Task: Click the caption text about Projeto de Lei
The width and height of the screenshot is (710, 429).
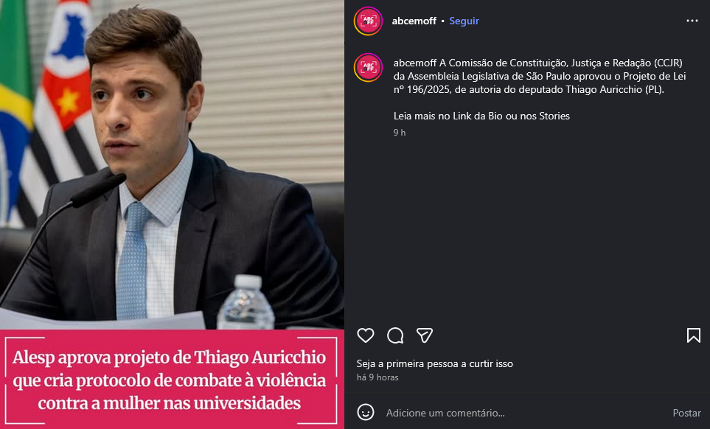Action: 540,76
